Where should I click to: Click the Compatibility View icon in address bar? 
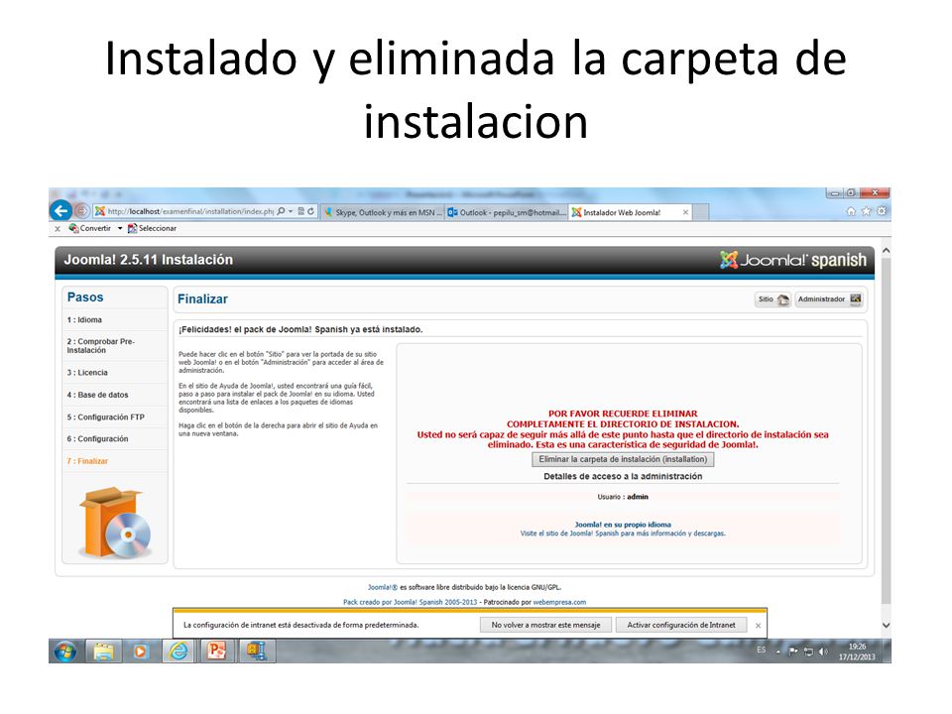coord(301,211)
